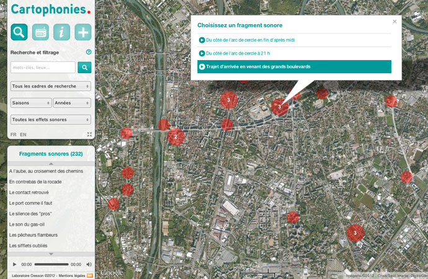428x279 pixels.
Task: Select 'Trajet d'arrivée en venant des grands boulevards'
Action: tap(294, 66)
